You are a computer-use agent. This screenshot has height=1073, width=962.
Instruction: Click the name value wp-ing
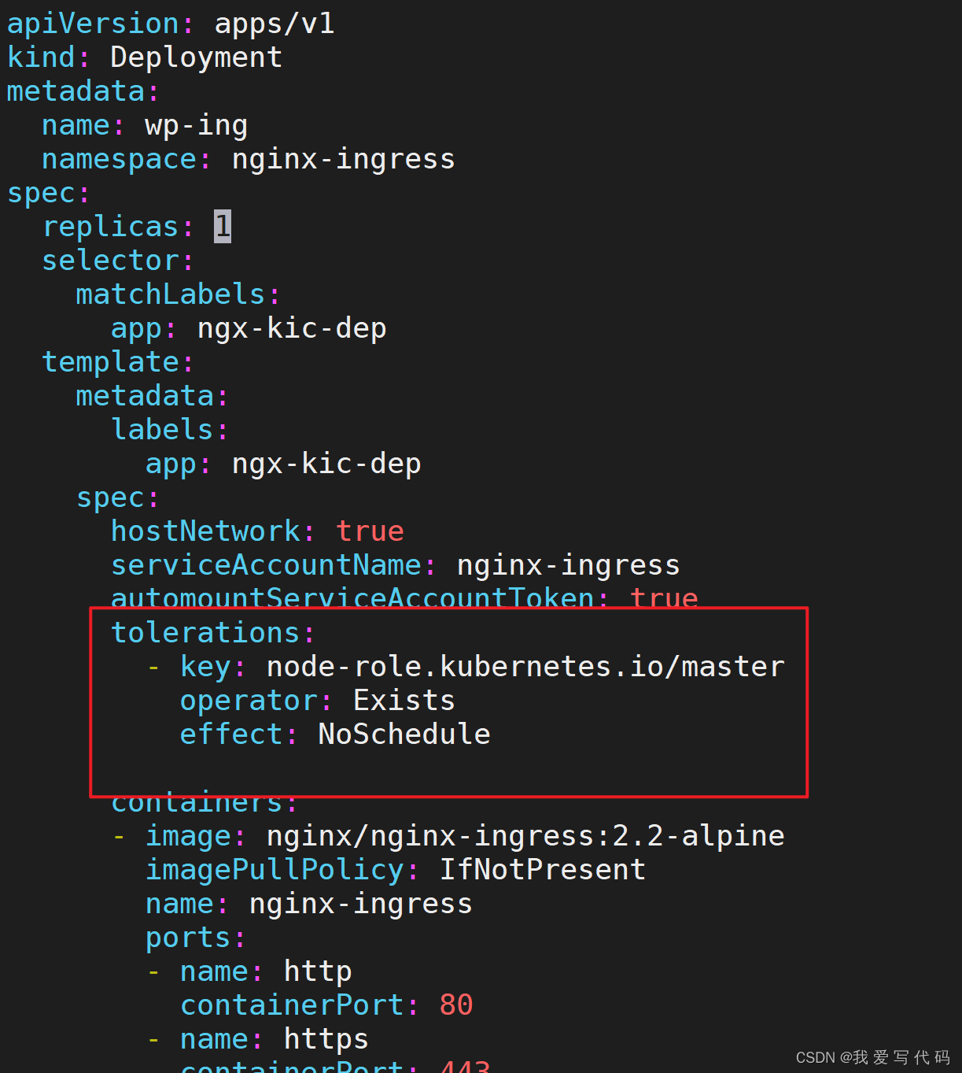point(196,124)
